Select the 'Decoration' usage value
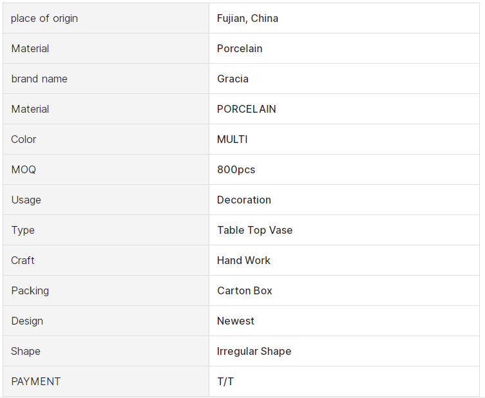Image resolution: width=485 pixels, height=398 pixels. point(243,200)
